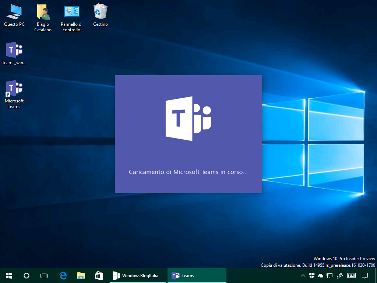The width and height of the screenshot is (377, 283).
Task: Open Cortana search circle in taskbar
Action: [27, 276]
